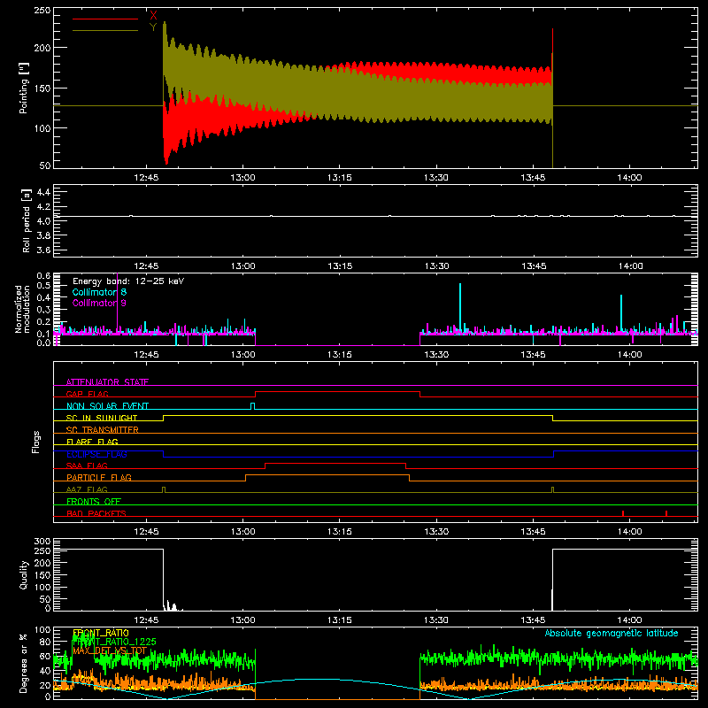Click the orange MAX_DET_VS_TOT legend text

[110, 650]
